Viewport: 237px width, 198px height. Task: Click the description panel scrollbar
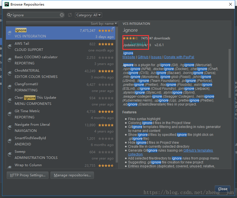click(x=230, y=73)
